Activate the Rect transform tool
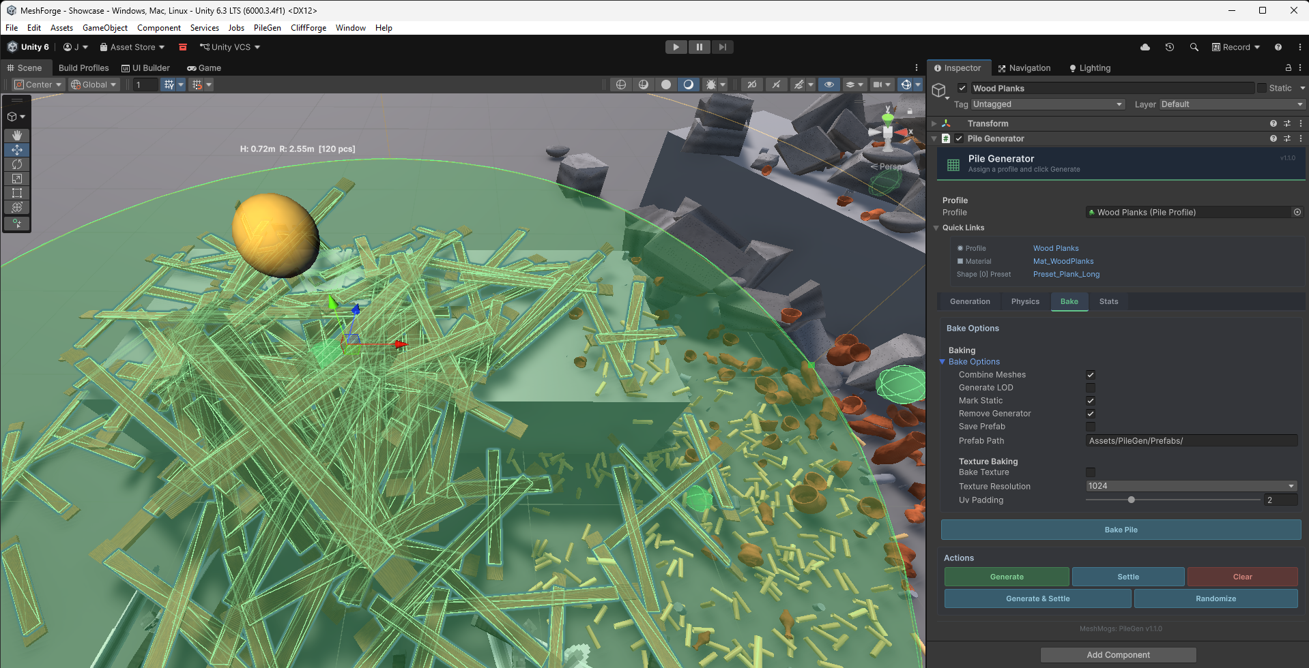Screen dimensions: 1309x668 16,193
